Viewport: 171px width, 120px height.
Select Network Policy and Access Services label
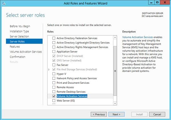(x=77, y=78)
